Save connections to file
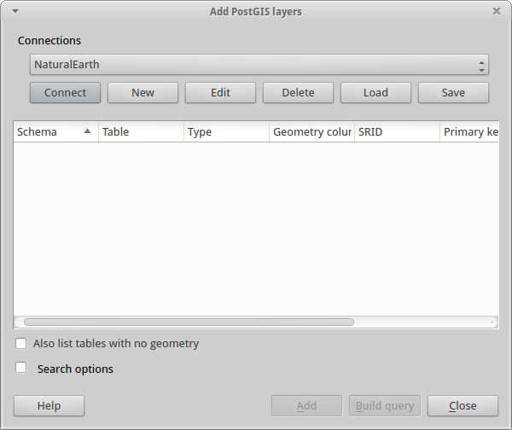Viewport: 512px width, 430px height. [x=454, y=93]
